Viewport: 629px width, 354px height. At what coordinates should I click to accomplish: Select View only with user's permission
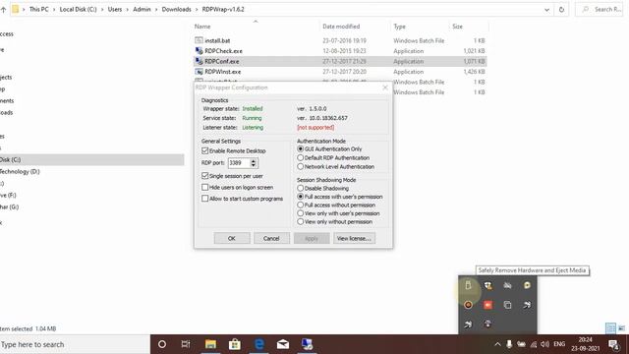300,213
